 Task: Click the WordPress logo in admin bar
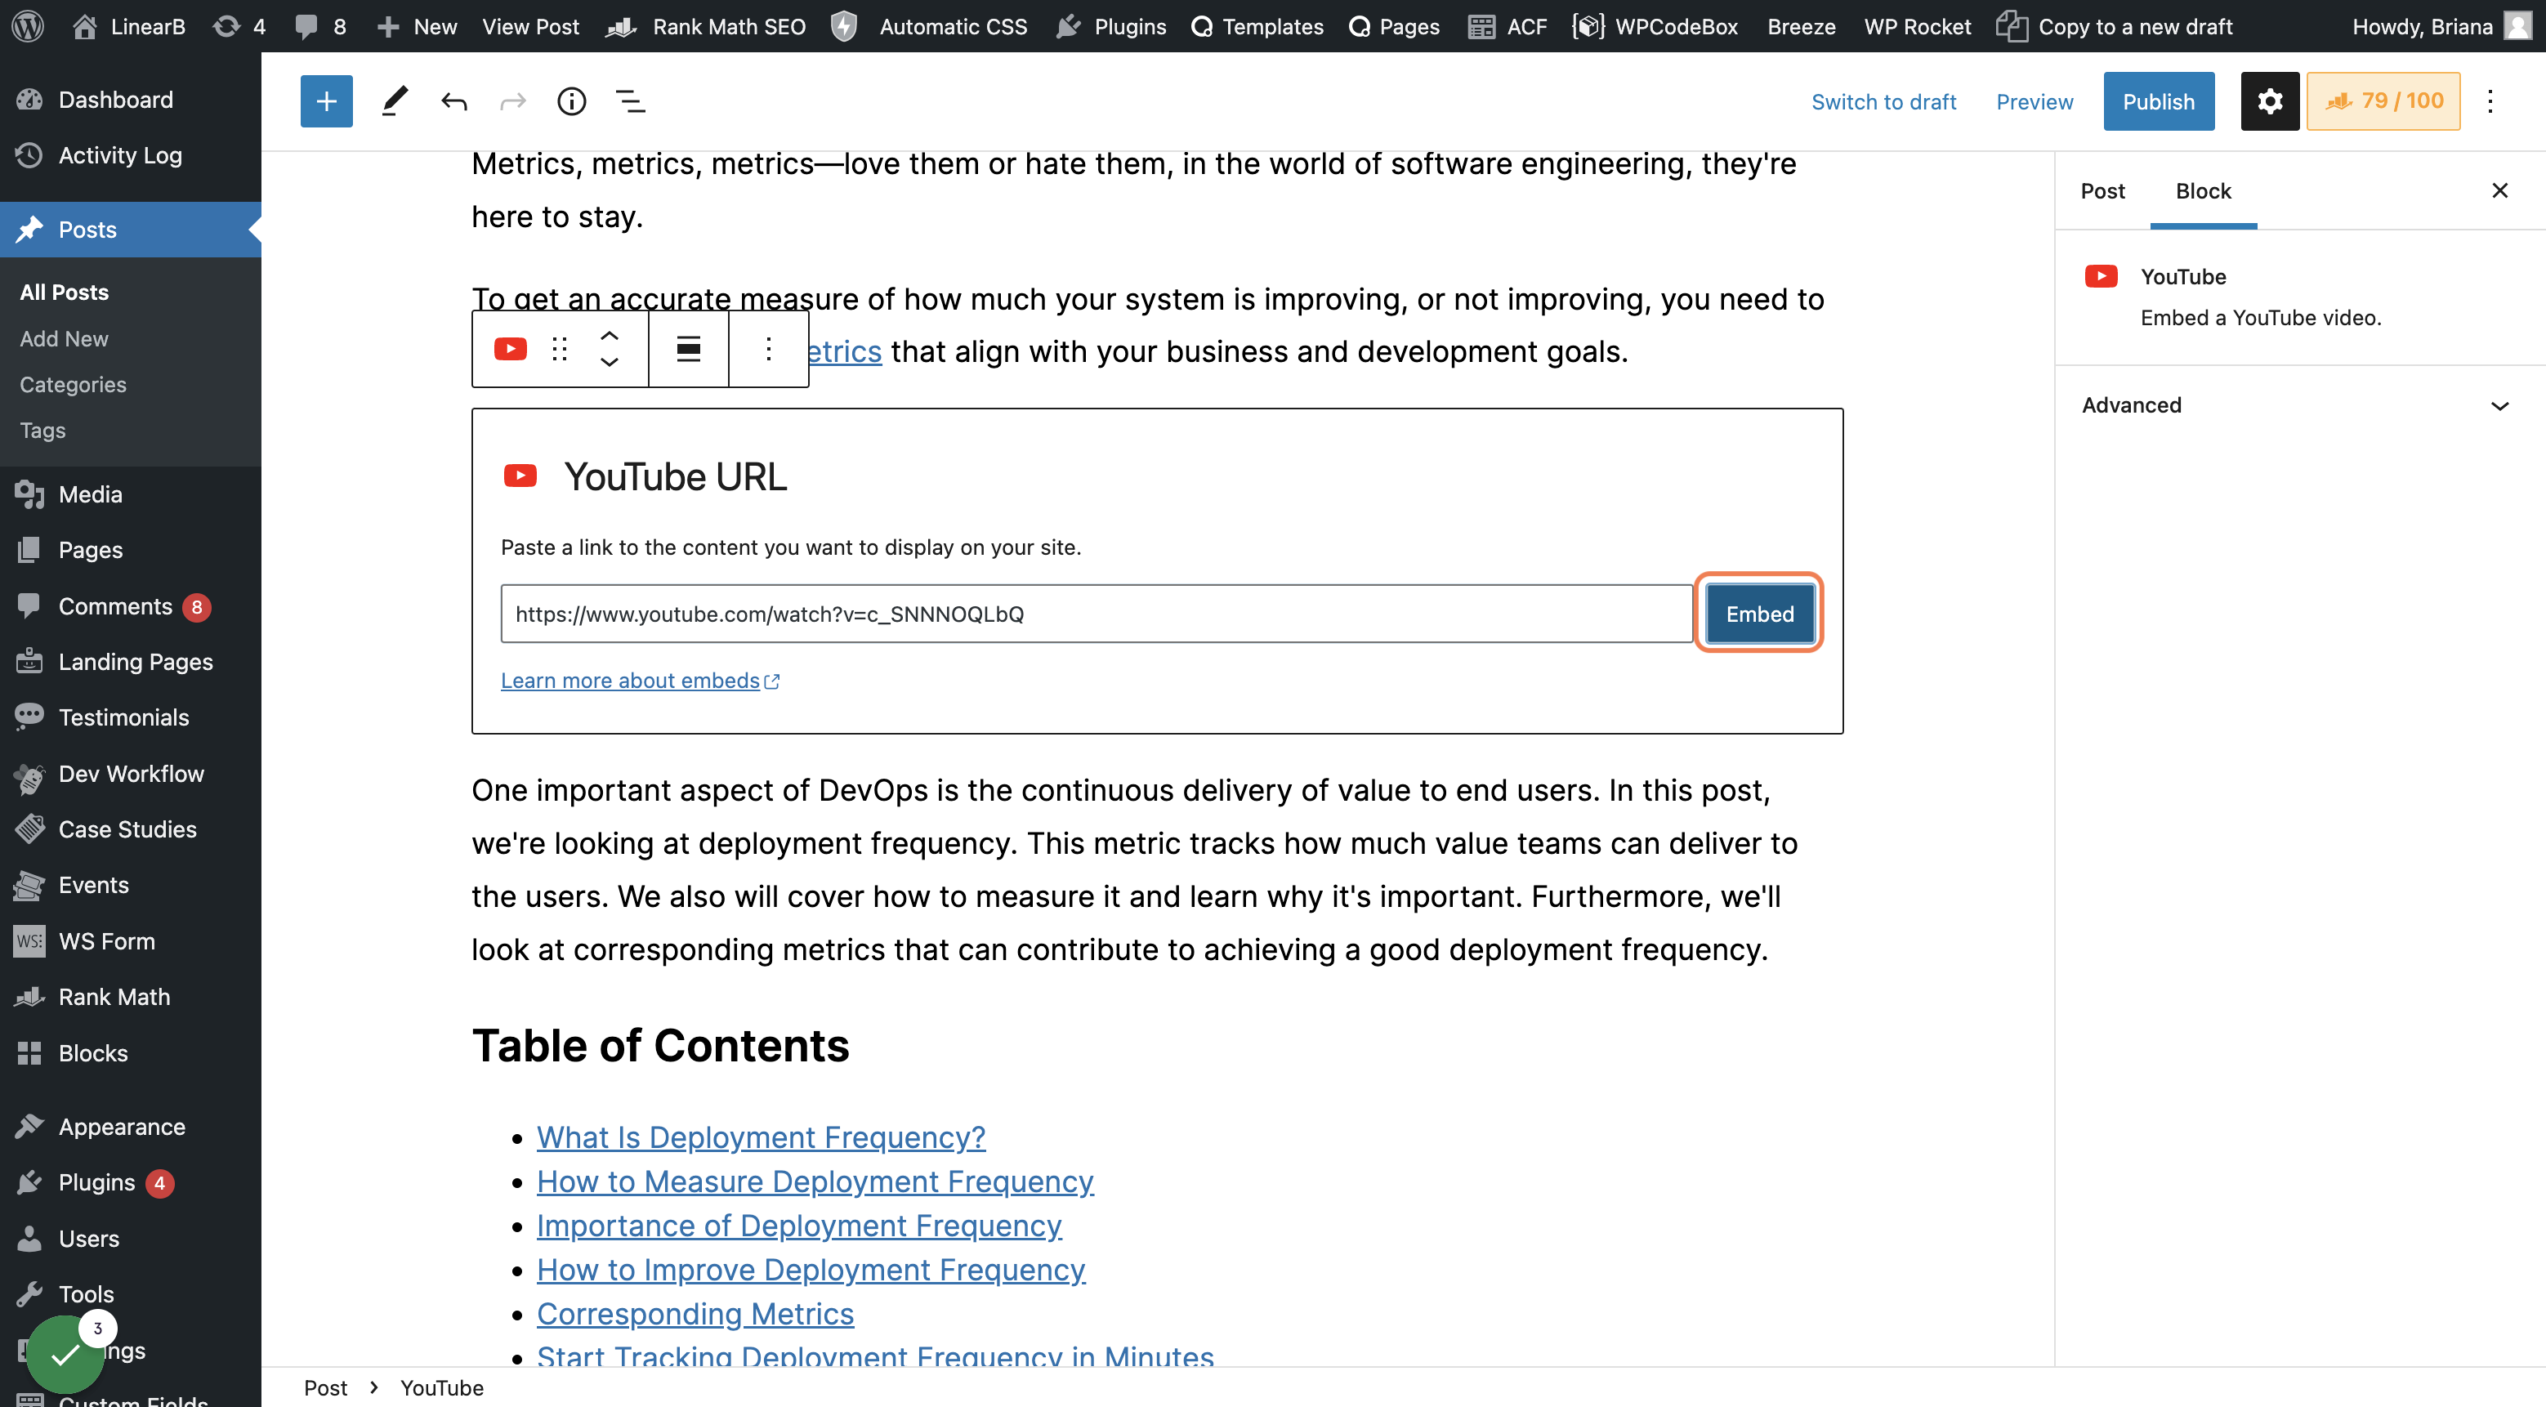coord(29,25)
